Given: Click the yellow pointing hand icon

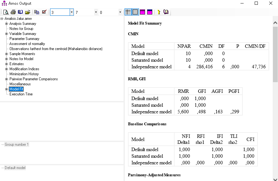Looking at the screenshot, I should (159, 12).
